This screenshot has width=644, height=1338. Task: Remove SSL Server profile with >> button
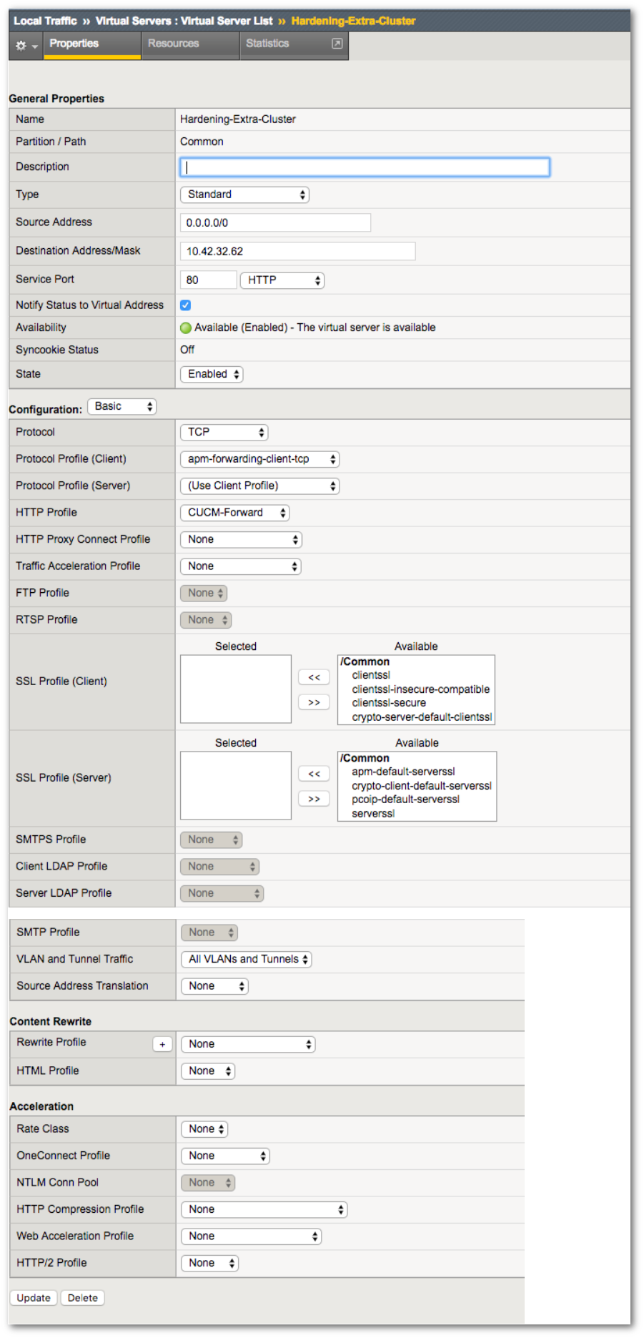click(314, 799)
